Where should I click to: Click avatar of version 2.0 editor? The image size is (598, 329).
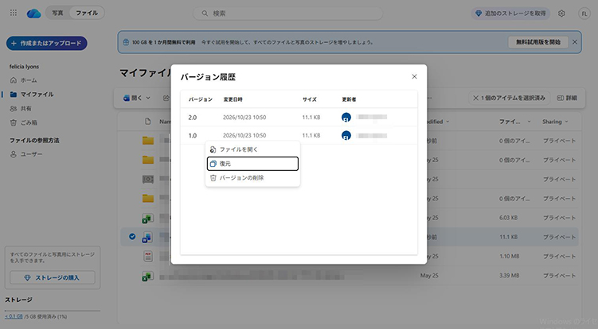(346, 118)
